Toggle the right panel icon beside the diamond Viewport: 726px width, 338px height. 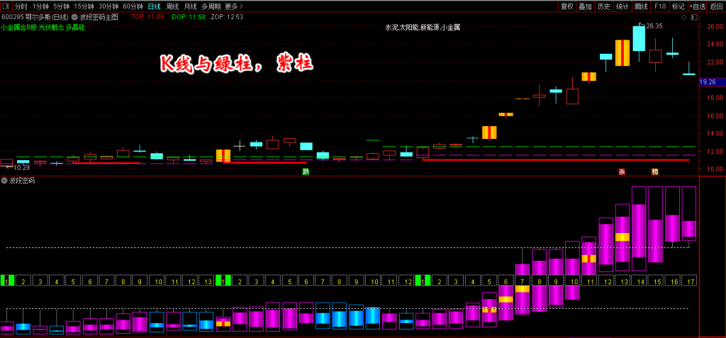[693, 18]
